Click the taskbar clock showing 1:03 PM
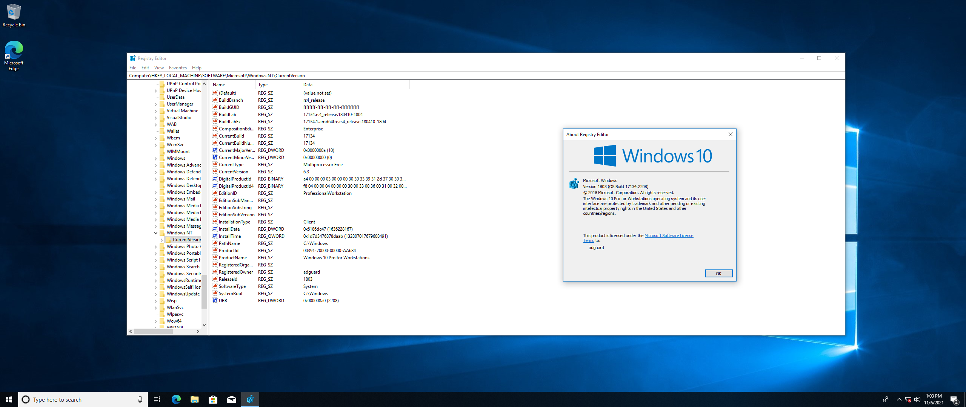 pos(934,399)
